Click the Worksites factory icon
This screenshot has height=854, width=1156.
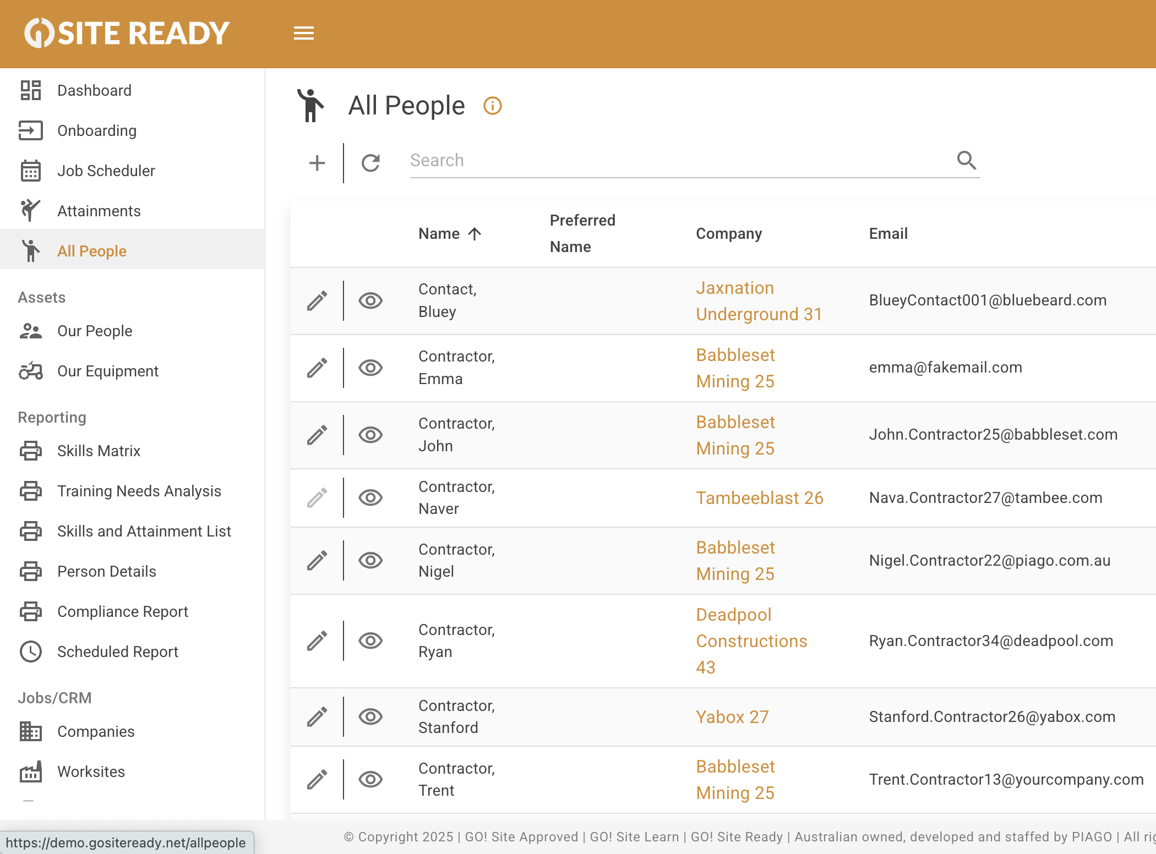coord(31,771)
